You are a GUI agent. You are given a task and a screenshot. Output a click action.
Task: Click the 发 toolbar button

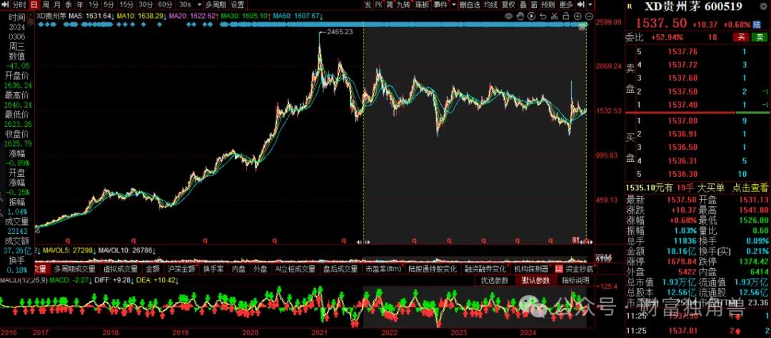point(368,5)
